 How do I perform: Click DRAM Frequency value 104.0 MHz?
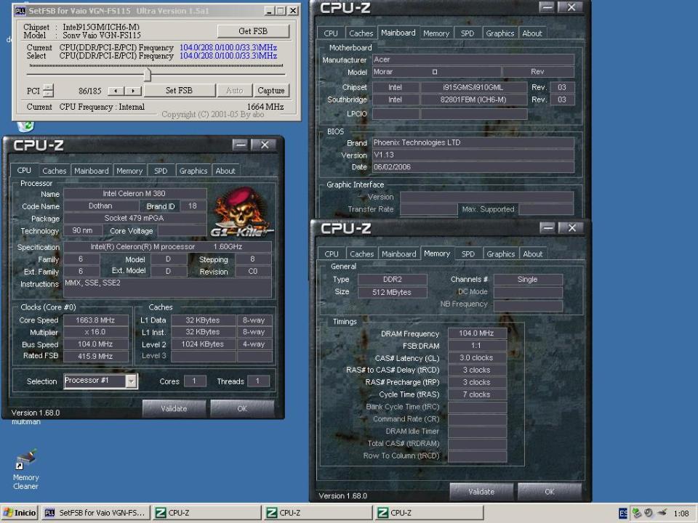click(477, 333)
